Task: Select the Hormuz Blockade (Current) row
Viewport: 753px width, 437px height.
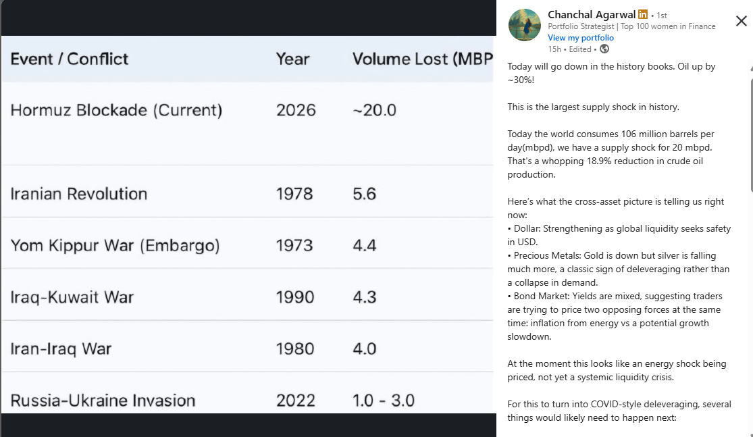Action: click(116, 110)
